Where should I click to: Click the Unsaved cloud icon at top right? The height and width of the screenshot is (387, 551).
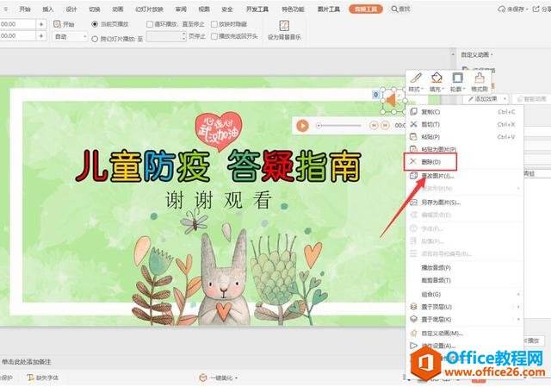502,9
